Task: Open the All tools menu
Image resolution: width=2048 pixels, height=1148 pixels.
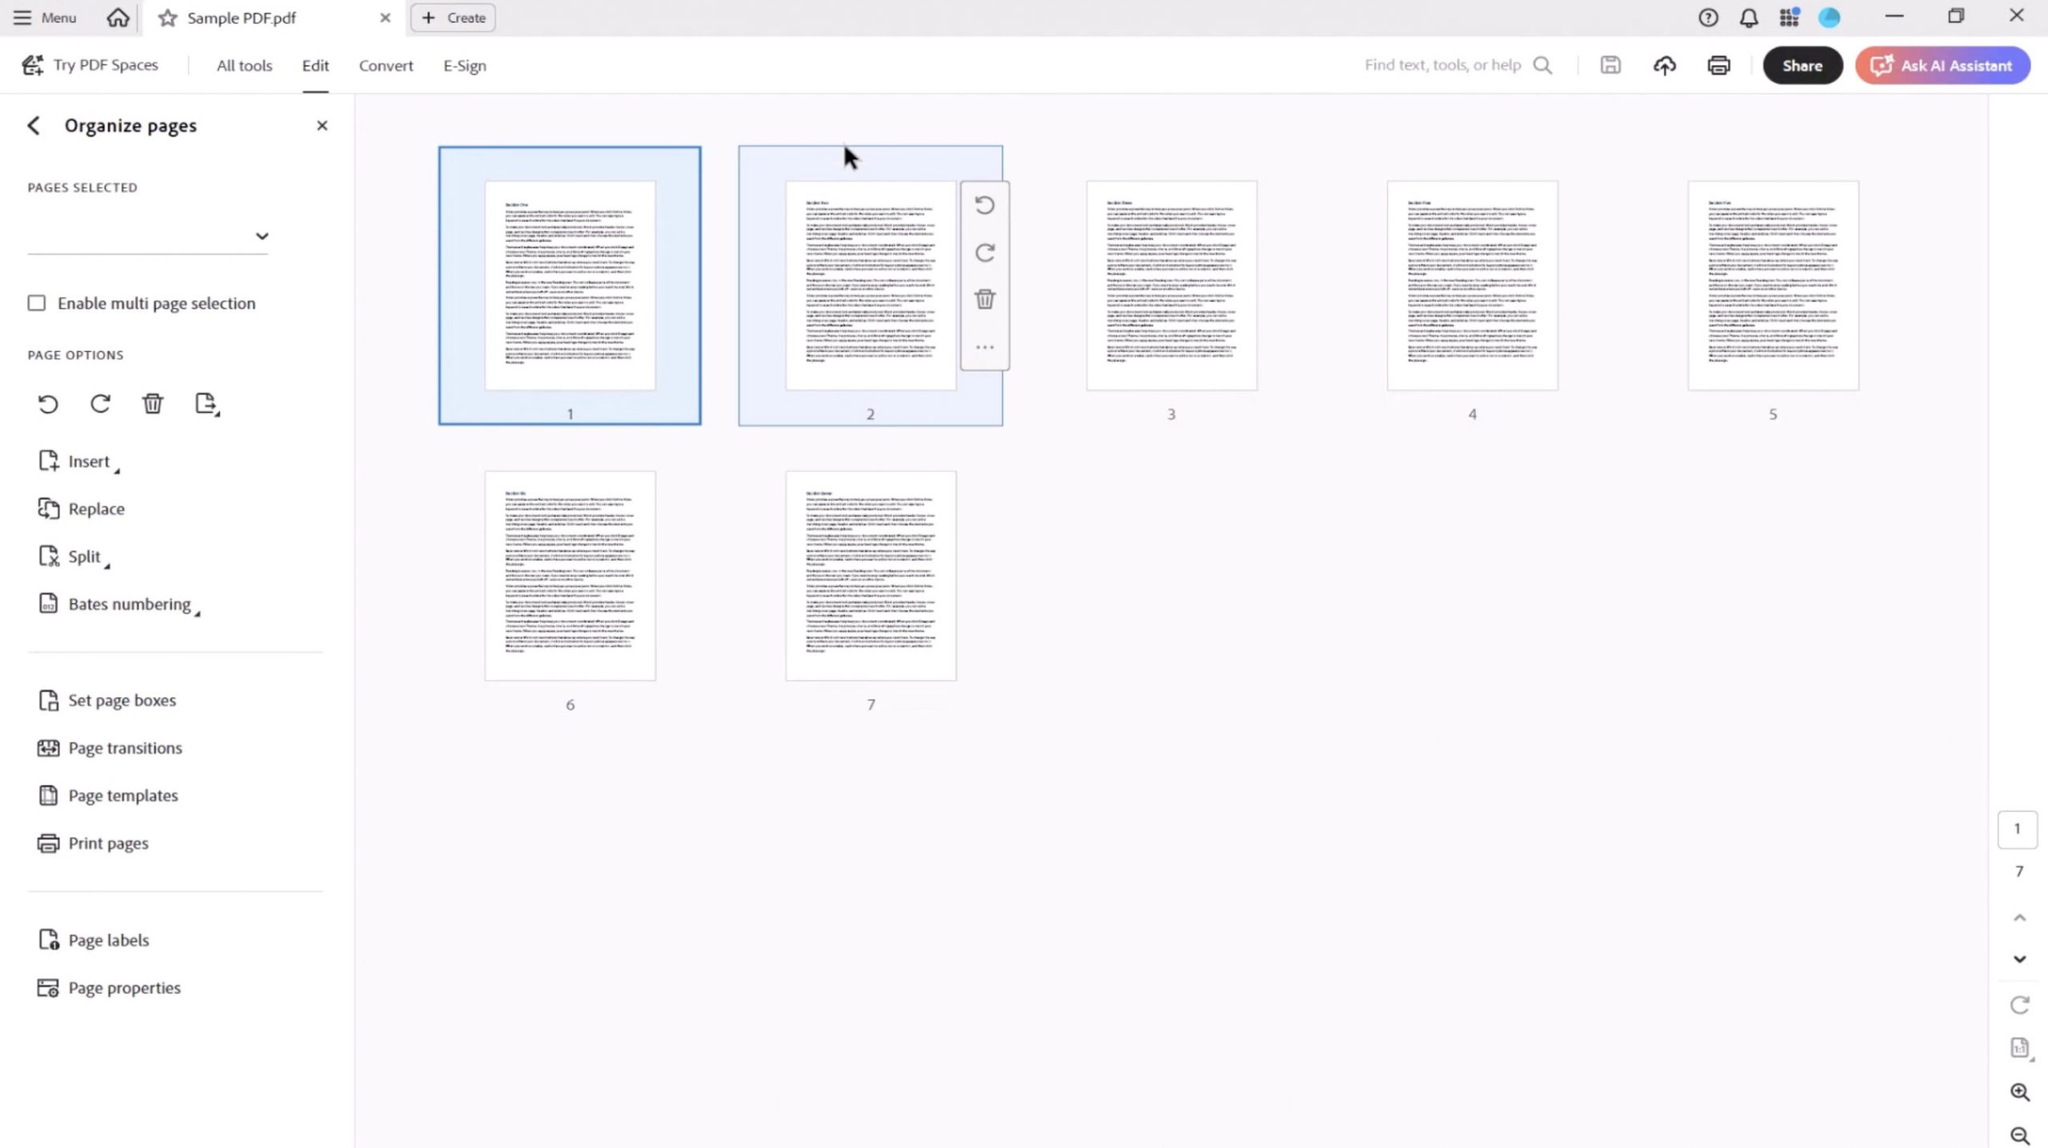Action: (244, 66)
